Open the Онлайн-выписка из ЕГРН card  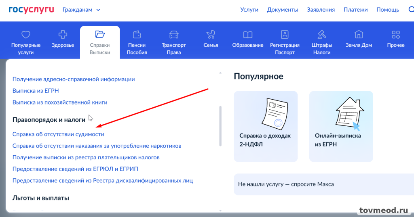pos(341,126)
